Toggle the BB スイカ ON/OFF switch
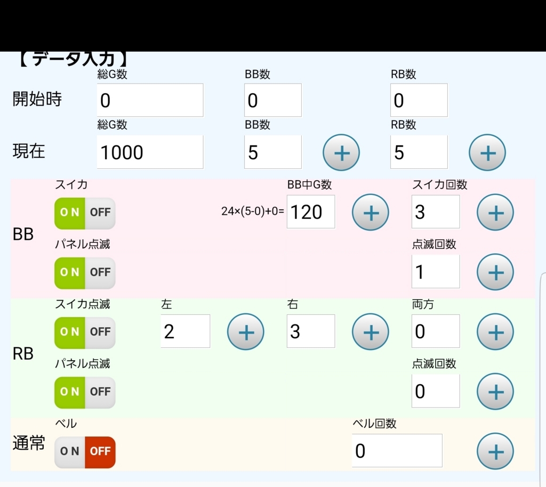The width and height of the screenshot is (546, 487). 85,213
